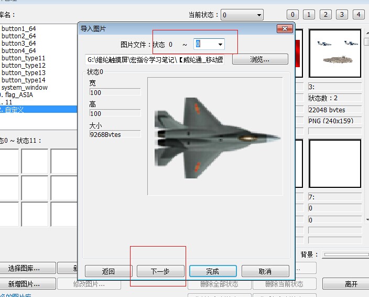Select system_window in the library list
Viewport: 369px width, 297px height.
click(24, 88)
